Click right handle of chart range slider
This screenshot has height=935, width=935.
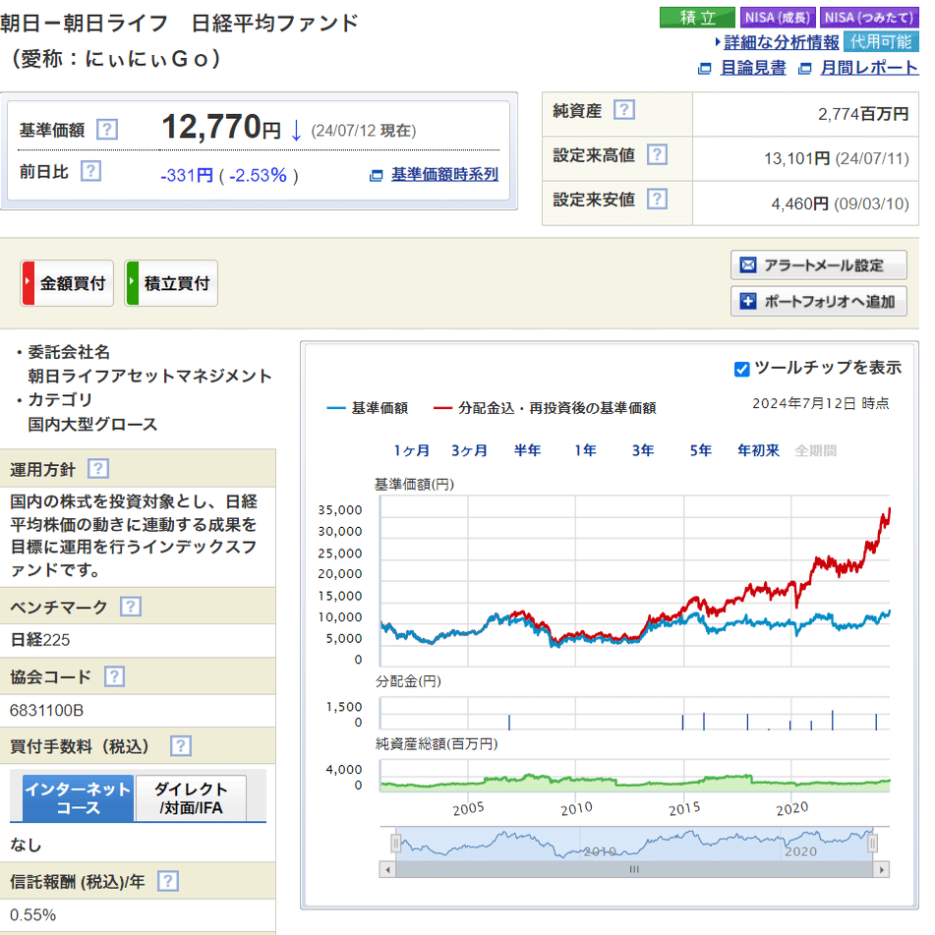pyautogui.click(x=872, y=844)
